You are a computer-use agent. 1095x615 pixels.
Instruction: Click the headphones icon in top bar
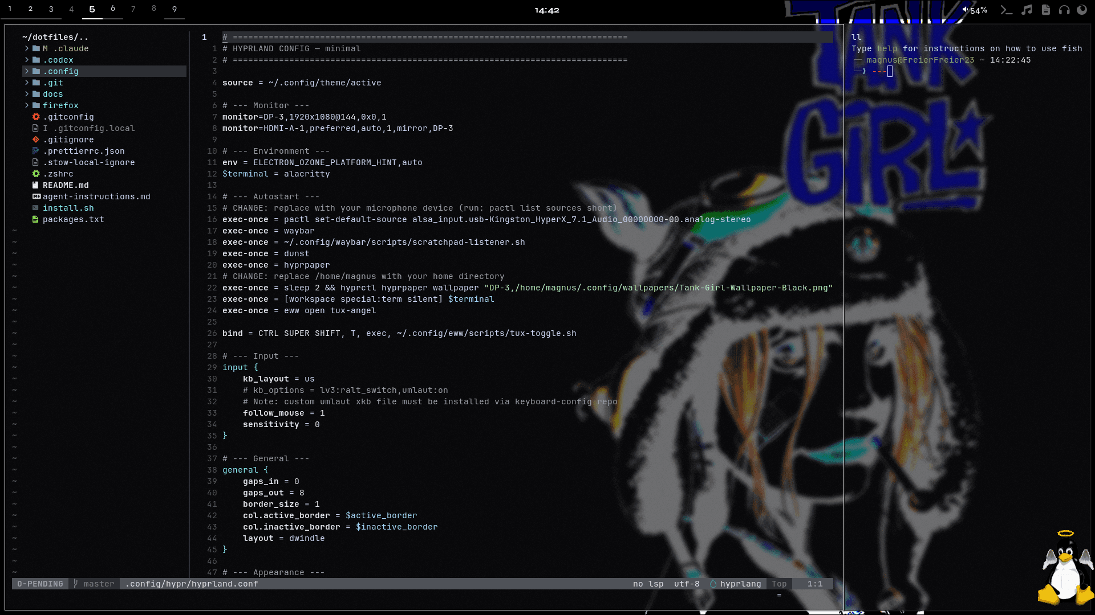tap(1064, 10)
